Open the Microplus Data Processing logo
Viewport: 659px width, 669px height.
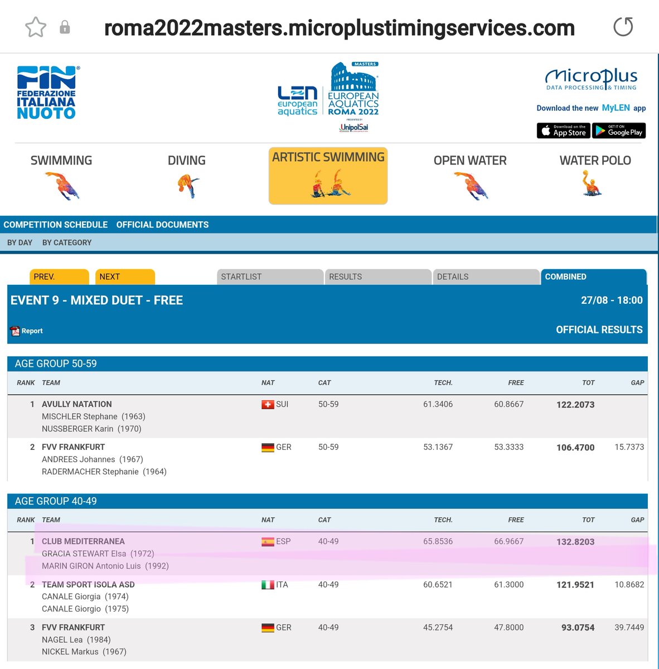(x=591, y=79)
